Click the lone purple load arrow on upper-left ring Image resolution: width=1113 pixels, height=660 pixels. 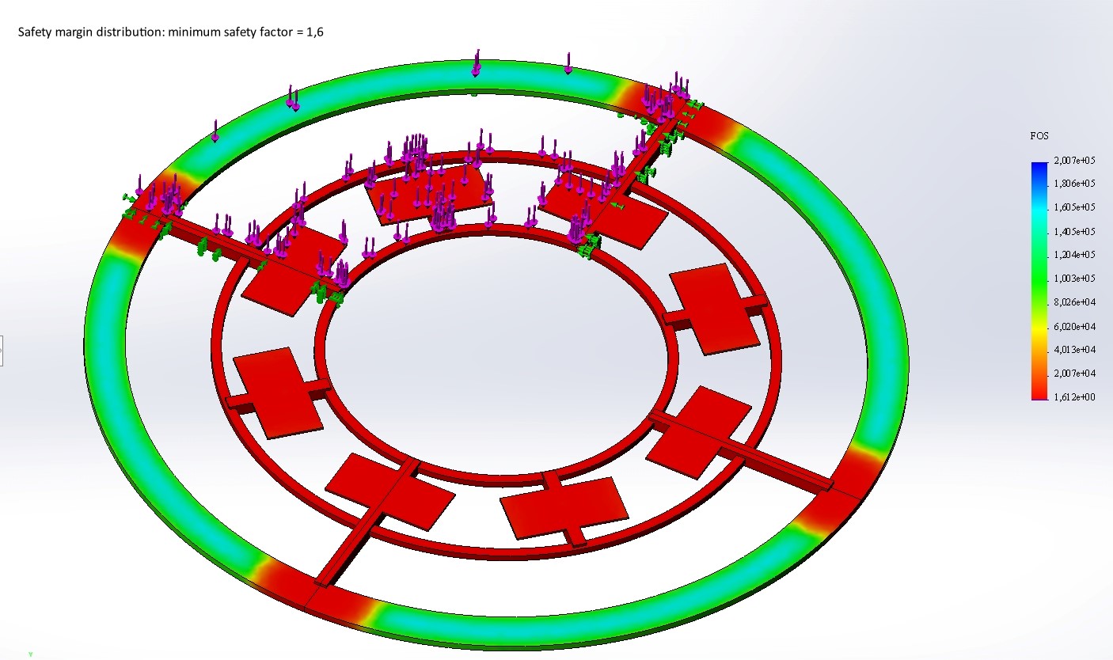tap(215, 131)
